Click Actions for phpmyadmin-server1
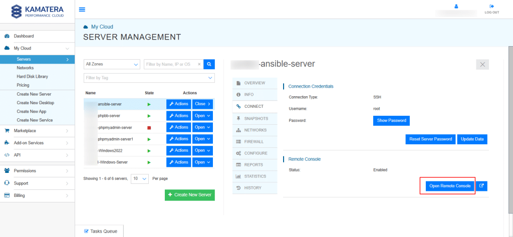 tap(179, 139)
